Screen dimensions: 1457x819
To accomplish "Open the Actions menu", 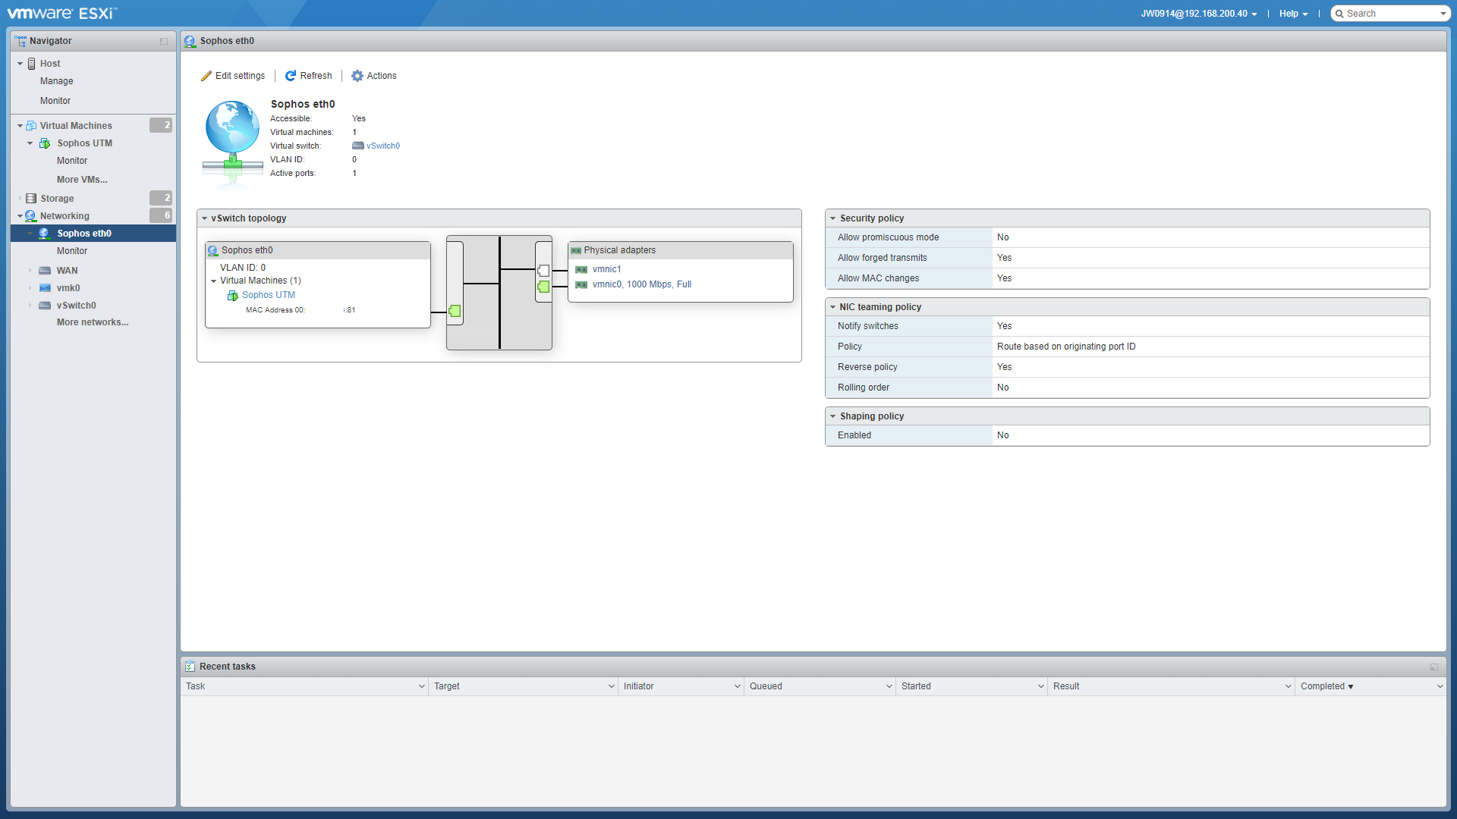I will pos(374,76).
